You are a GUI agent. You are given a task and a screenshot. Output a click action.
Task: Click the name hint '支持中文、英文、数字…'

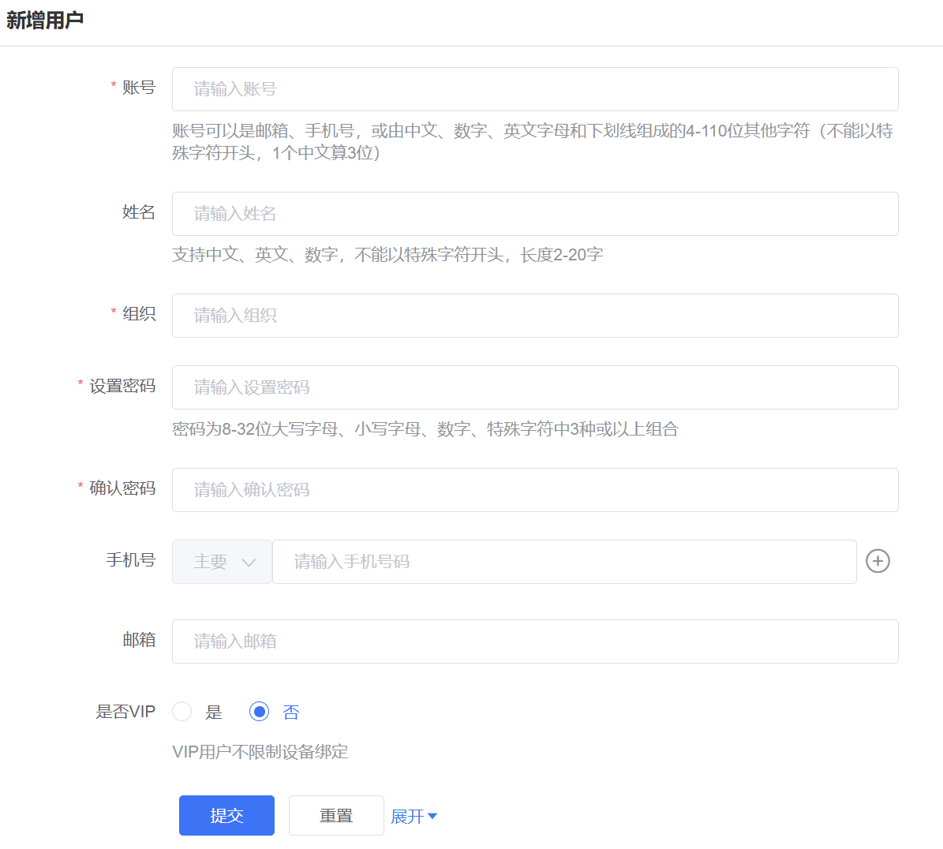(387, 255)
